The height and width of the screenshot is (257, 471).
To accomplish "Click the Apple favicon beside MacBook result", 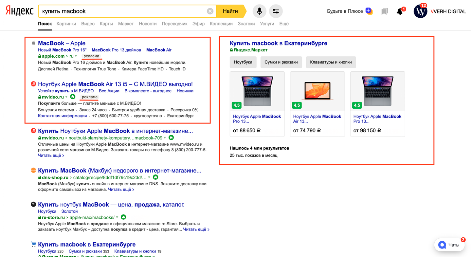I will coord(33,43).
